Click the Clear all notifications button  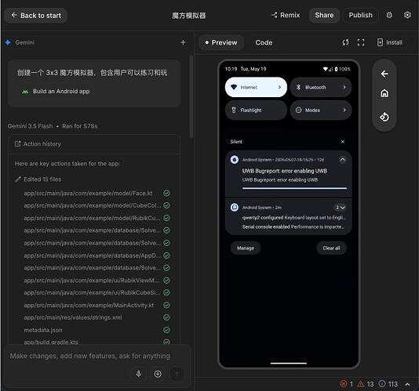pos(331,248)
